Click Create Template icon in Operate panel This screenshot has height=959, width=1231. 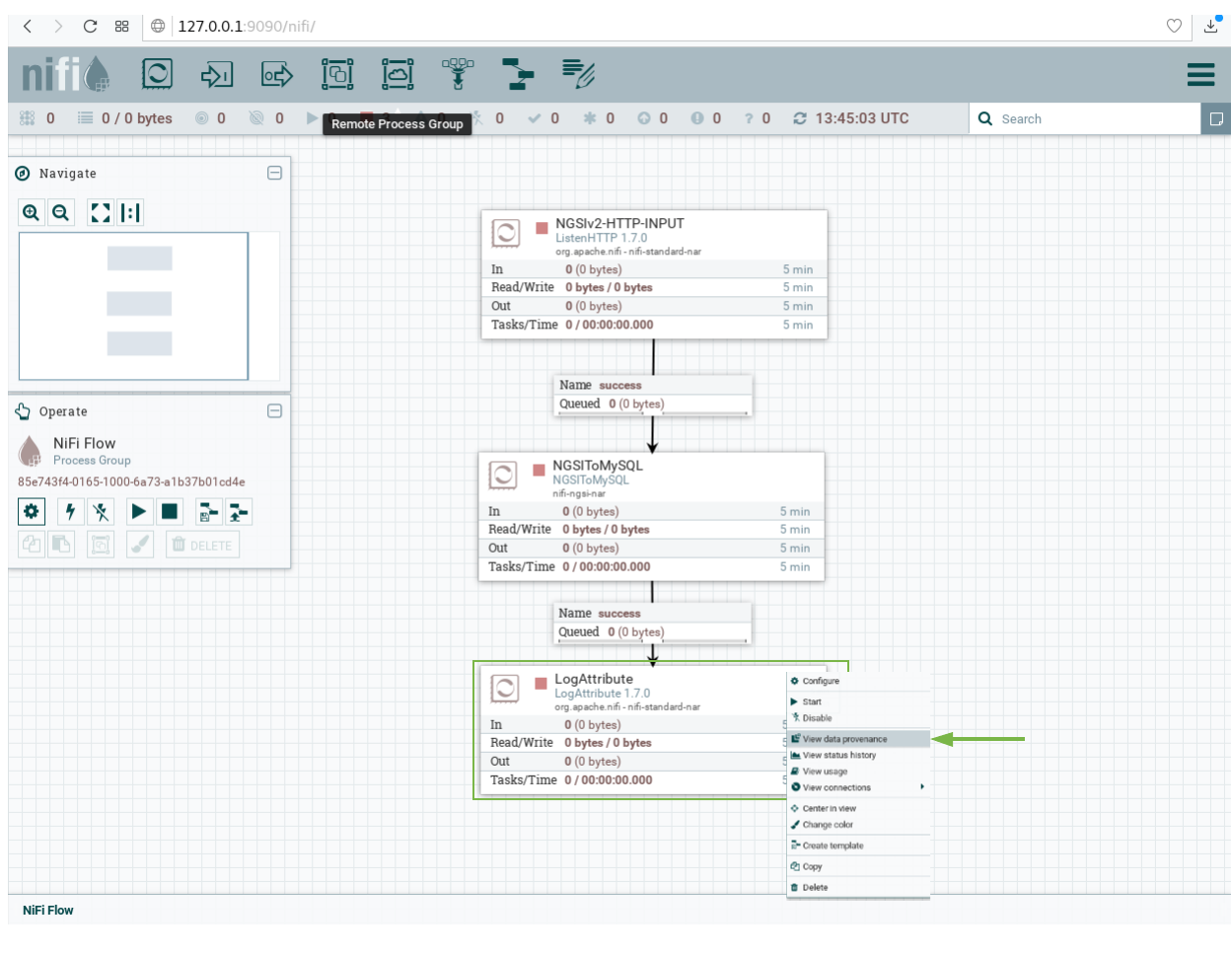(208, 511)
